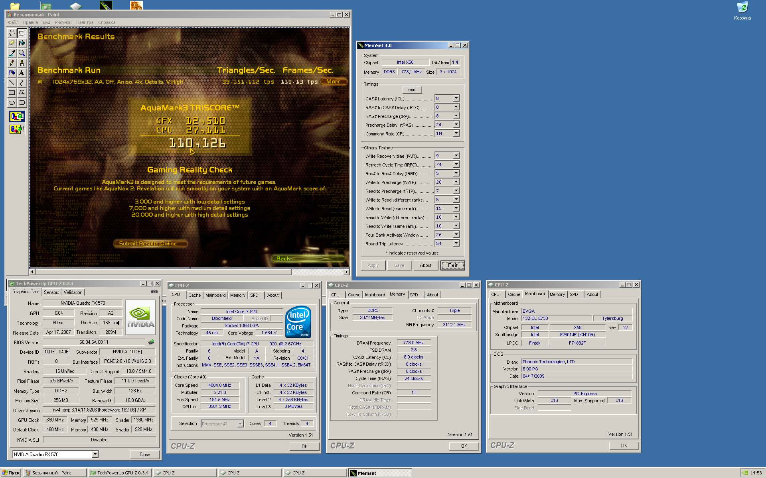Switch to the Validation tab in GPU-Z

click(x=73, y=292)
